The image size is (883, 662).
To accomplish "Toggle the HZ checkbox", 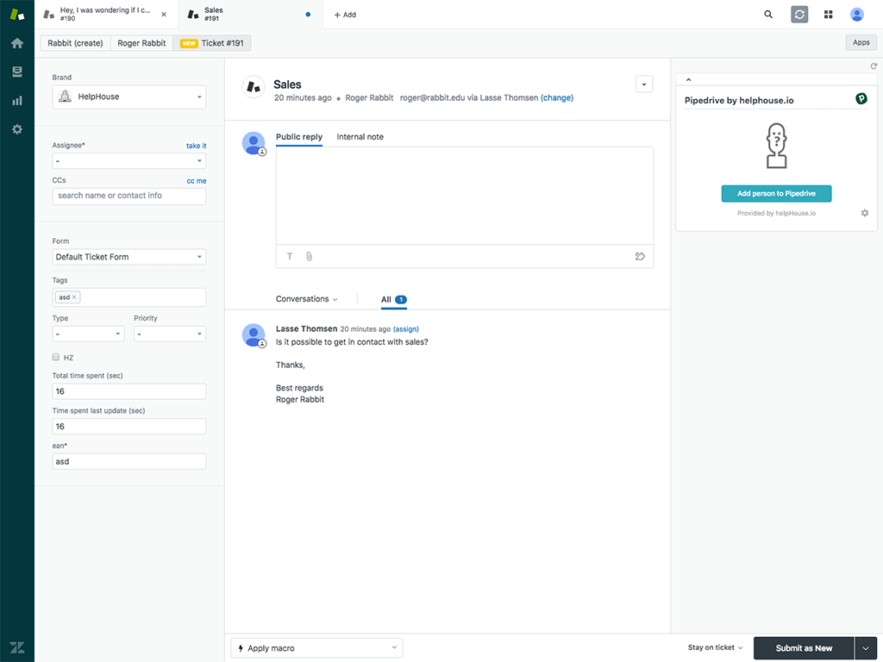I will (56, 357).
